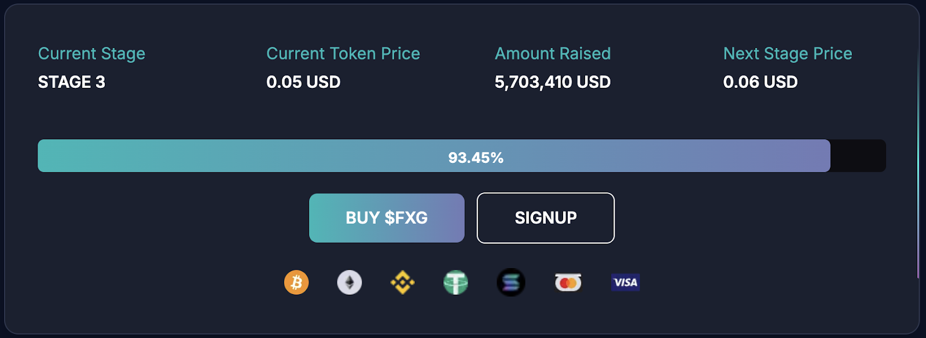Screen dimensions: 926x338
Task: Pick the Visa payment icon
Action: point(625,283)
